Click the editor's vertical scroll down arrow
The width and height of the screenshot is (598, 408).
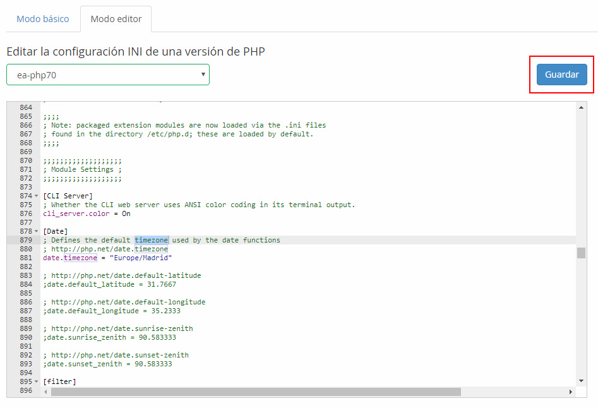tap(581, 381)
